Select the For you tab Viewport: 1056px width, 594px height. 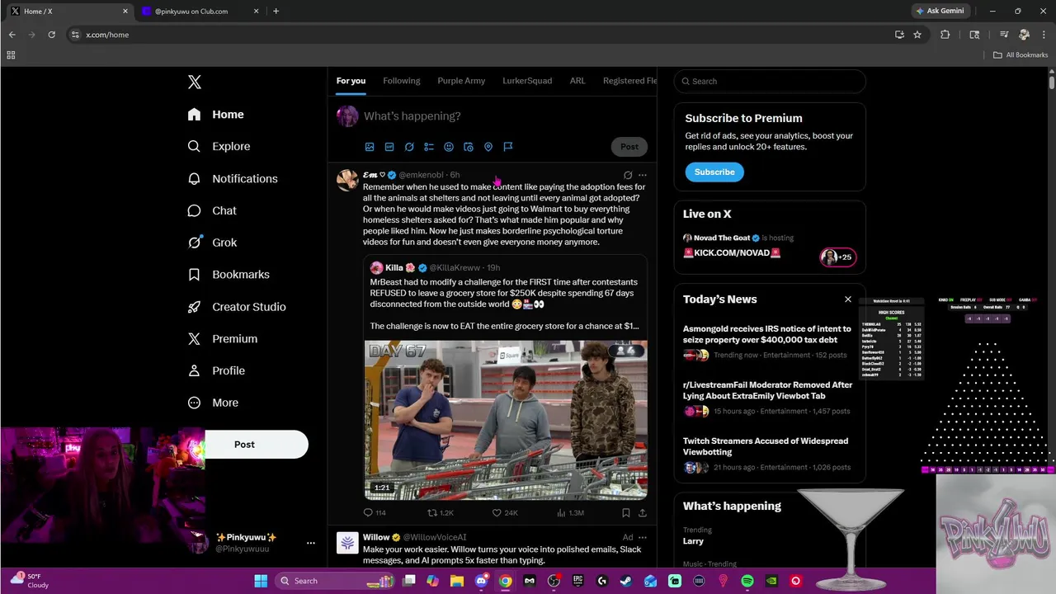(x=351, y=81)
